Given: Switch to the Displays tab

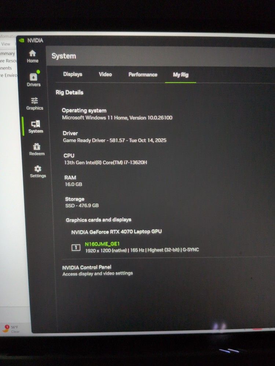Looking at the screenshot, I should point(73,74).
